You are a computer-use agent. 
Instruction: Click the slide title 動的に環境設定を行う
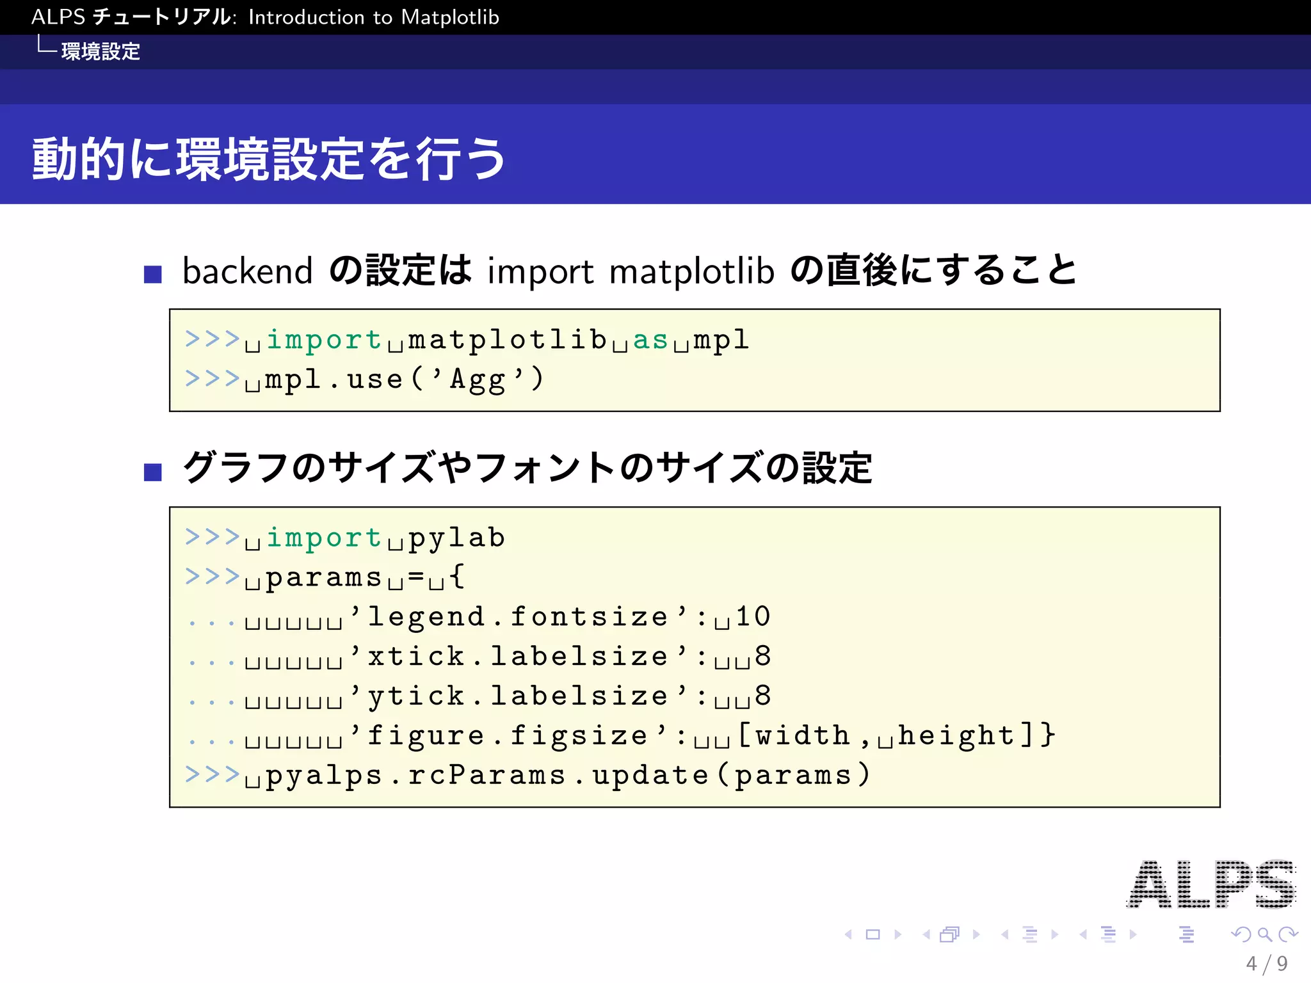[269, 159]
